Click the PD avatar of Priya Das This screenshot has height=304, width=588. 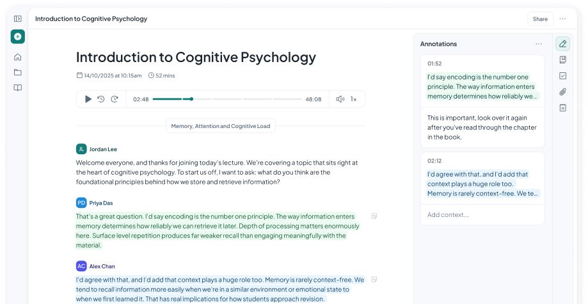pyautogui.click(x=81, y=203)
